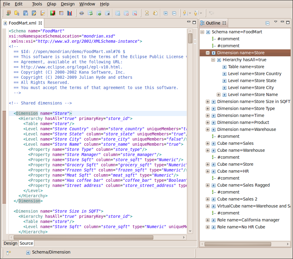The height and width of the screenshot is (259, 293).
Task: Go to previous annotation with yellow up arrow
Action: pyautogui.click(x=196, y=13)
